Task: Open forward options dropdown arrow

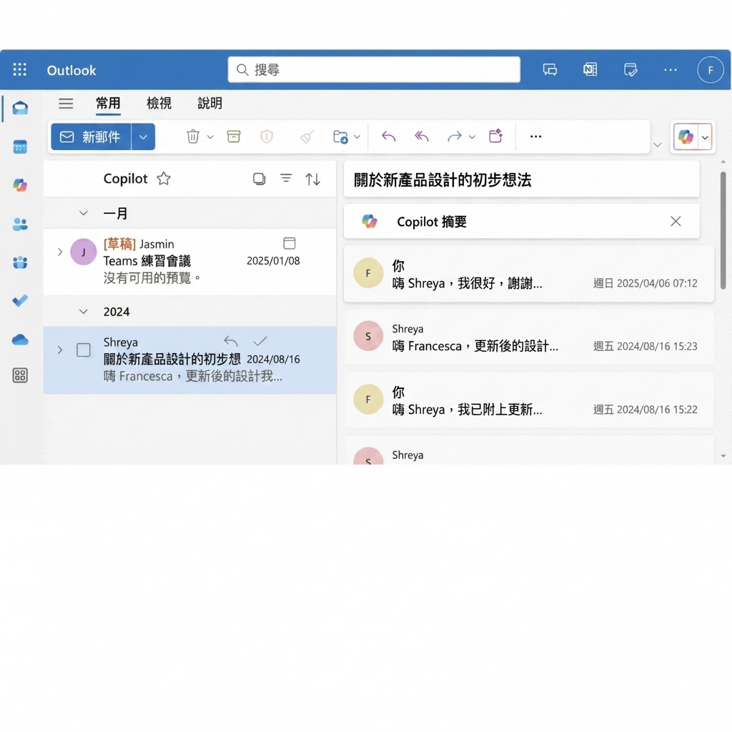Action: [x=472, y=137]
